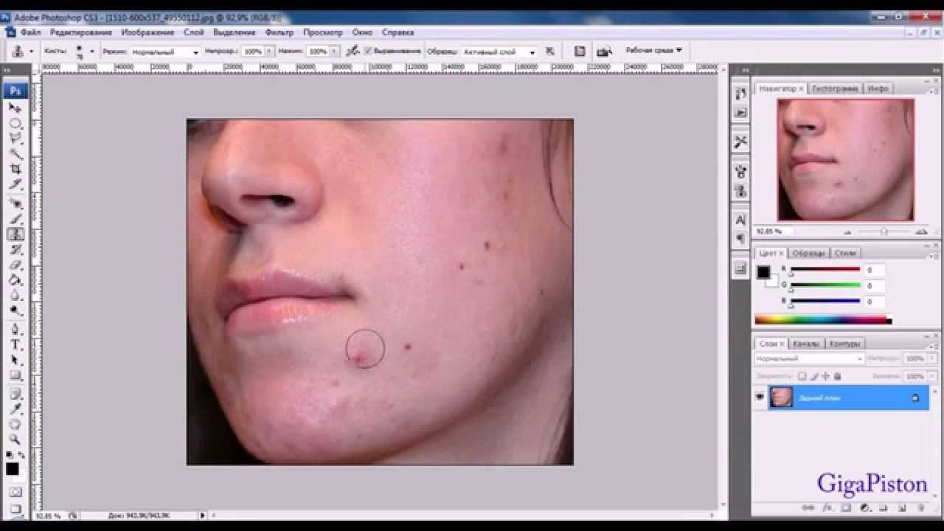Select the Paint Bucket tool
The width and height of the screenshot is (944, 531).
15,280
